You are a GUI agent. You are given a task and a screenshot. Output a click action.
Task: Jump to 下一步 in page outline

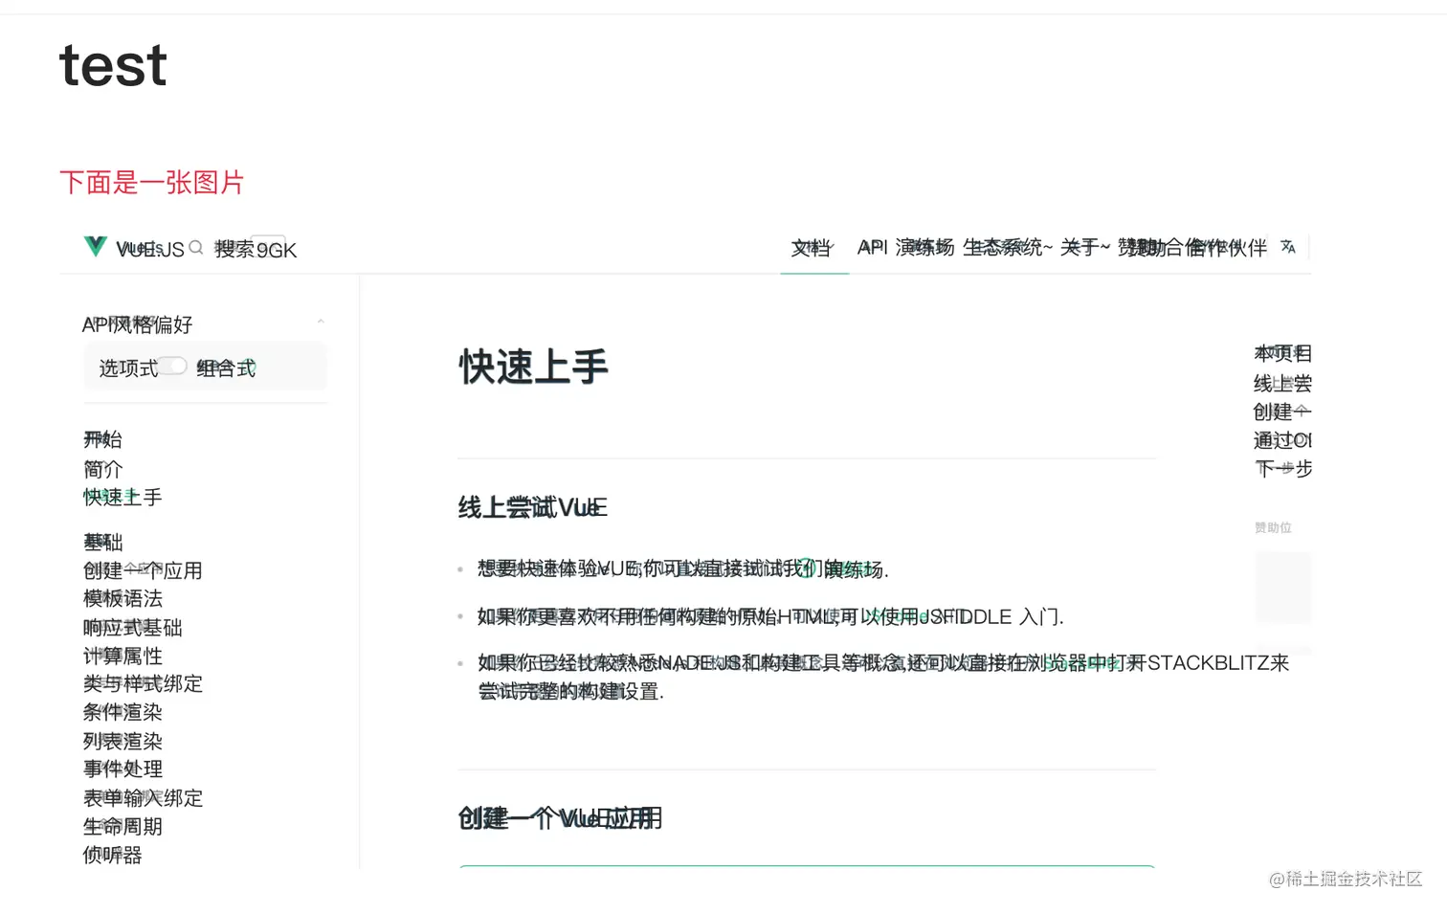[x=1283, y=468]
